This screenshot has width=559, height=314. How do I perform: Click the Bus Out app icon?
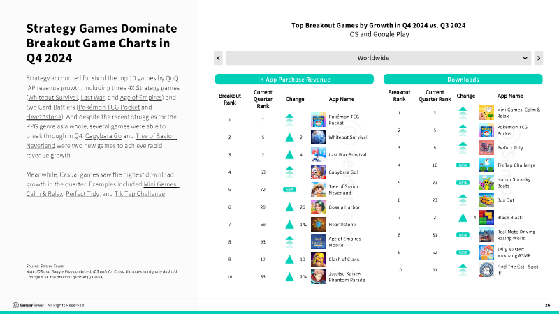(486, 200)
